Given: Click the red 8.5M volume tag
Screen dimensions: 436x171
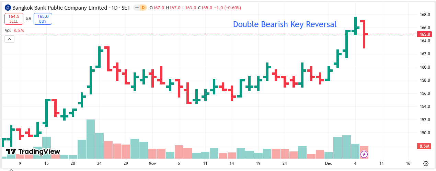Looking at the screenshot, I should click(425, 146).
